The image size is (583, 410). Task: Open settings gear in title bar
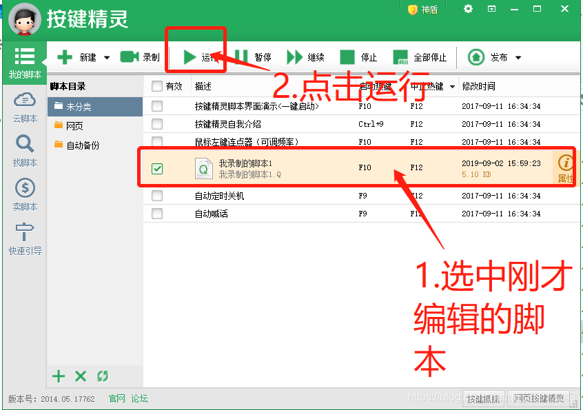(x=468, y=8)
